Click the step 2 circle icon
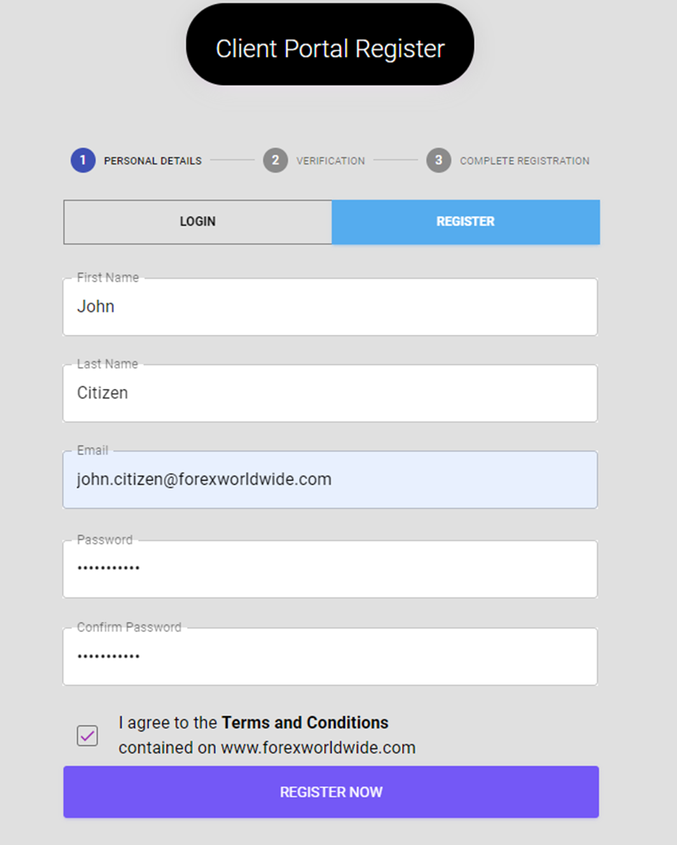The height and width of the screenshot is (845, 677). [275, 161]
